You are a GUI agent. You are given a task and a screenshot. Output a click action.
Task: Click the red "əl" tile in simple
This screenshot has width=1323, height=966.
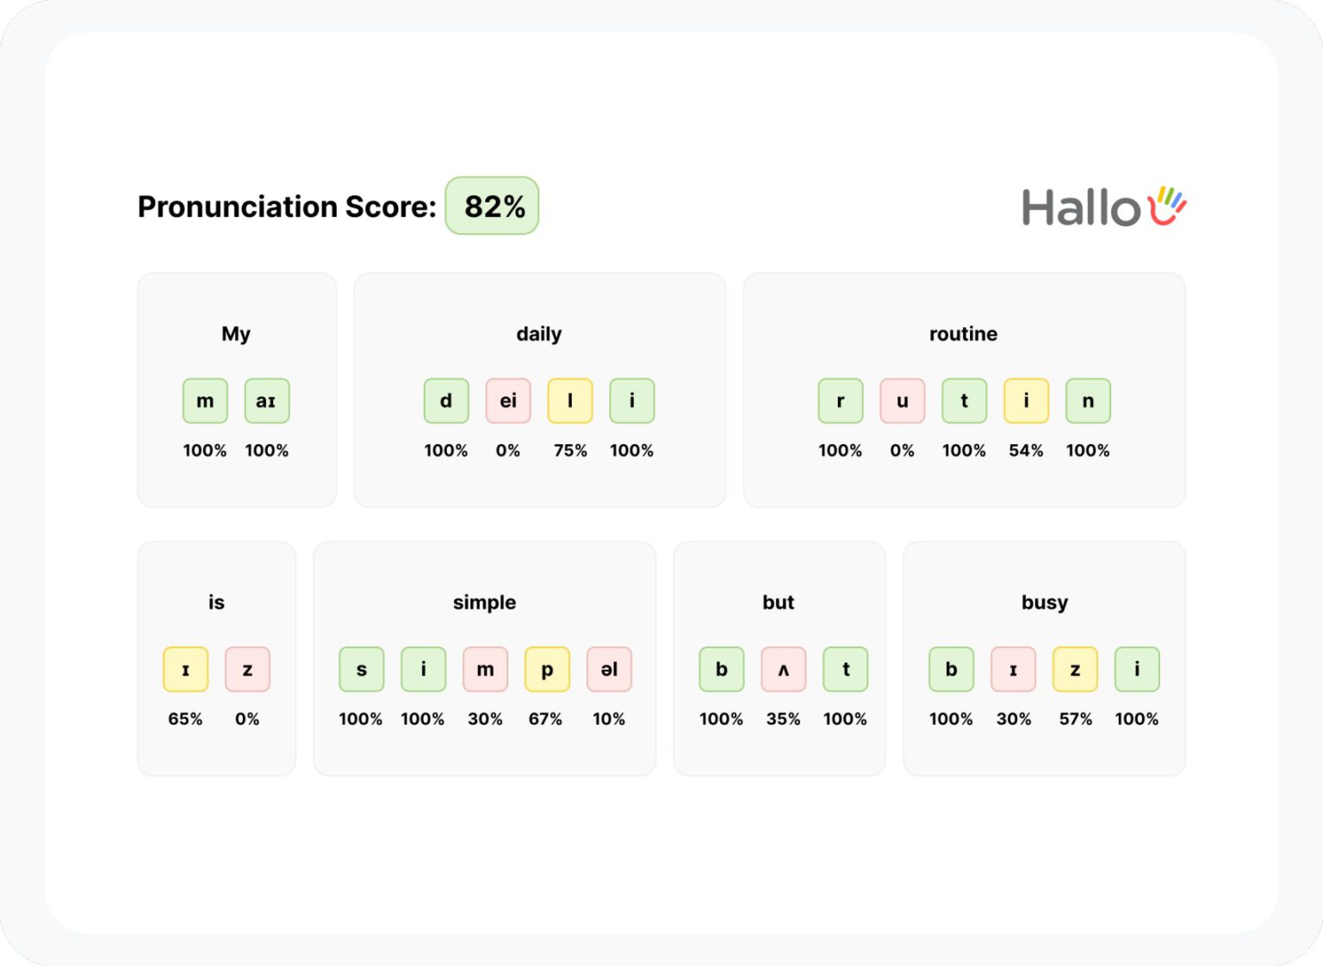pyautogui.click(x=609, y=669)
